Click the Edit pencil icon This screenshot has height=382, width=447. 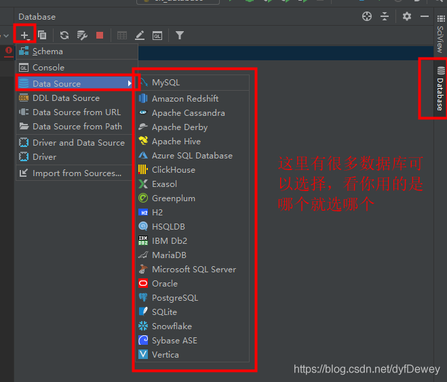(140, 35)
